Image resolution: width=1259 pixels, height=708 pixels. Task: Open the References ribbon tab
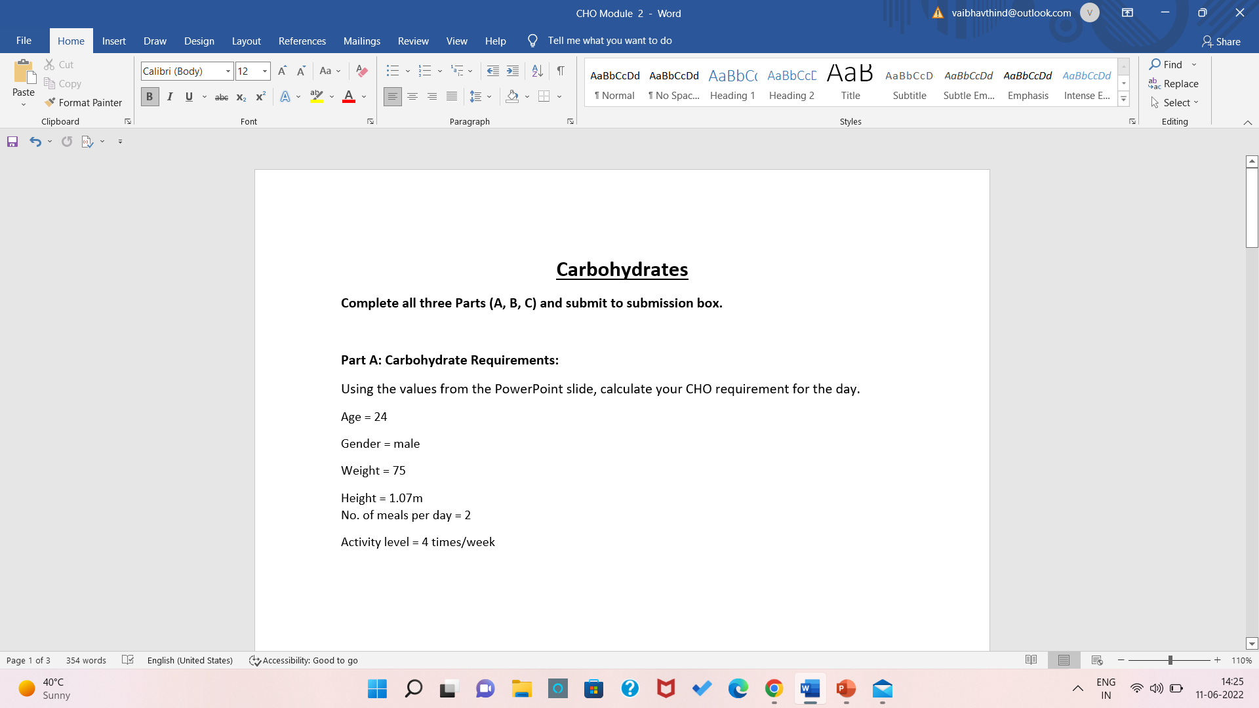click(302, 41)
